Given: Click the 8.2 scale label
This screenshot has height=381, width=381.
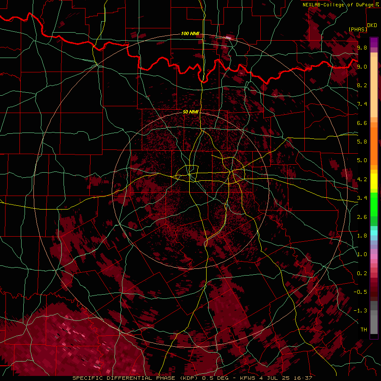Looking at the screenshot, I should click(x=362, y=85).
